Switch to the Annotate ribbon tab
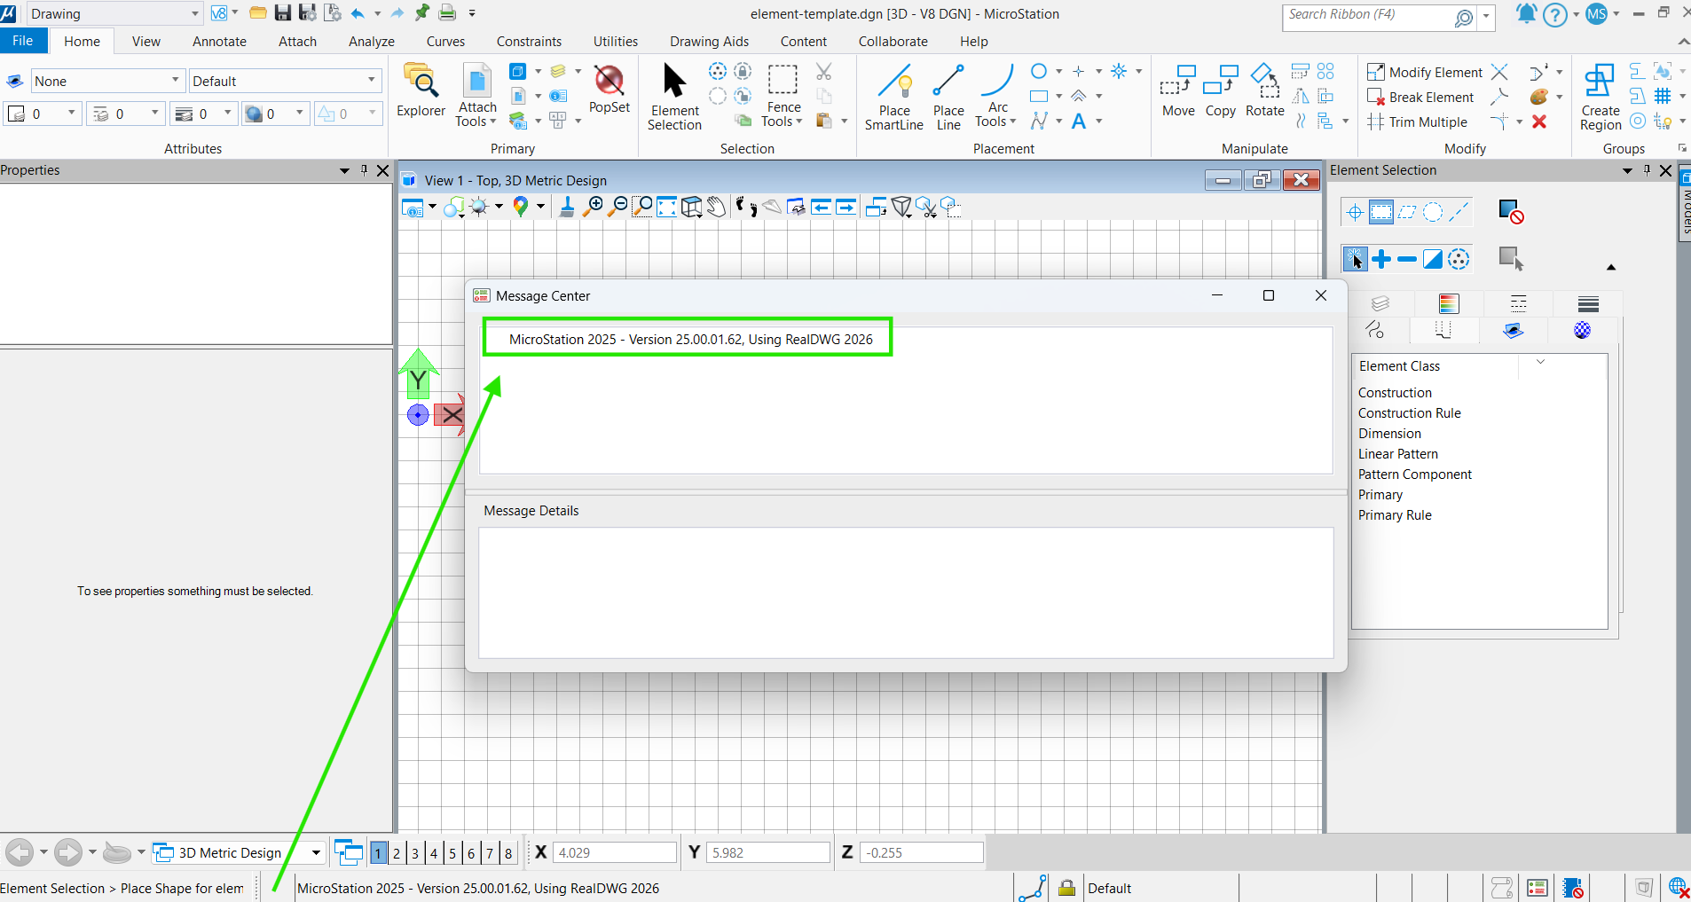 pyautogui.click(x=219, y=42)
